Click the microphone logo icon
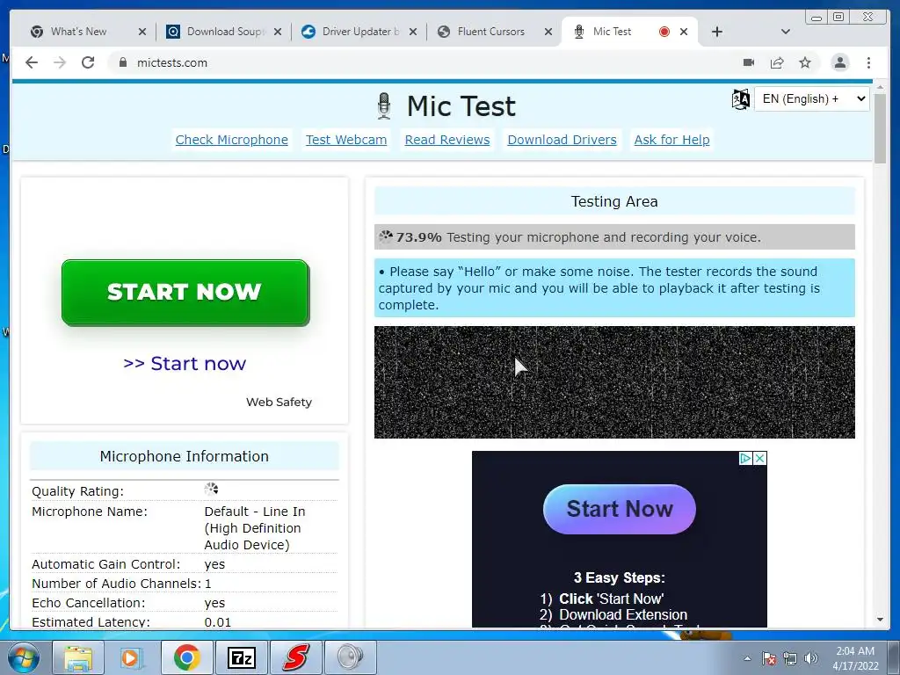 point(384,106)
